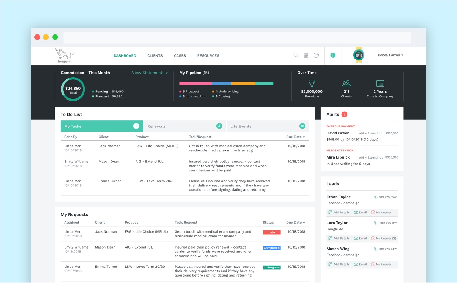
Task: Click the browser address bar field
Action: [x=237, y=37]
